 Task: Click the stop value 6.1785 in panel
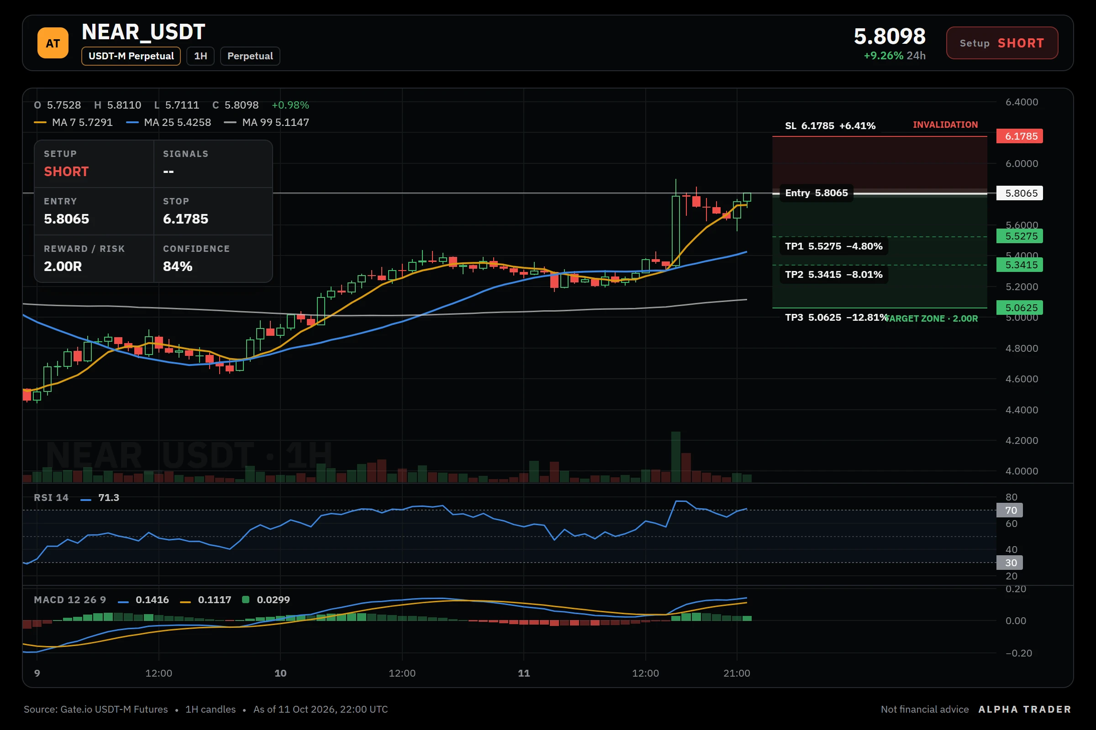coord(185,219)
